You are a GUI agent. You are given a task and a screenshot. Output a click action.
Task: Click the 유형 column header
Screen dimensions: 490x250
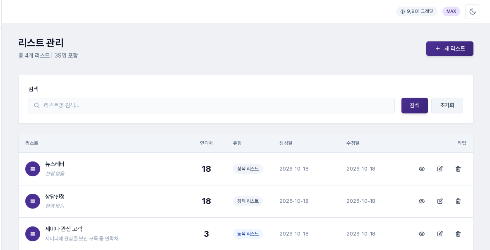click(x=237, y=143)
